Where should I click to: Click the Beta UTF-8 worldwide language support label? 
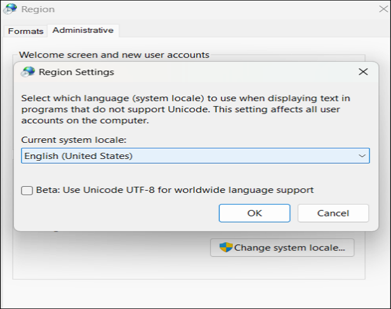point(175,190)
